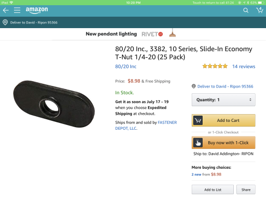Open the shopping cart icon
The width and height of the screenshot is (266, 200).
260,10
